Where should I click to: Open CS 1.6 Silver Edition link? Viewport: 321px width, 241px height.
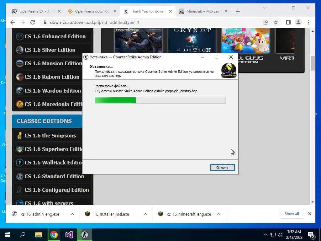click(50, 50)
